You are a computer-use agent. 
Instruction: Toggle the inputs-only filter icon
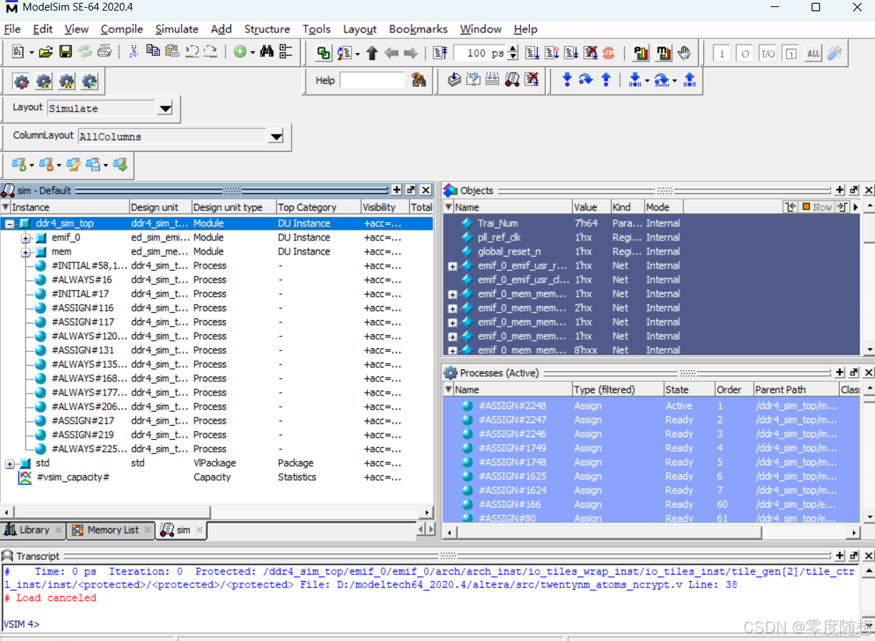tap(721, 54)
